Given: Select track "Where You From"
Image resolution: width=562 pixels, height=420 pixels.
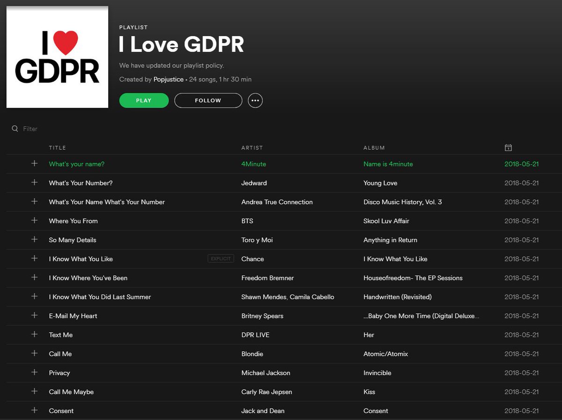Looking at the screenshot, I should coord(74,221).
